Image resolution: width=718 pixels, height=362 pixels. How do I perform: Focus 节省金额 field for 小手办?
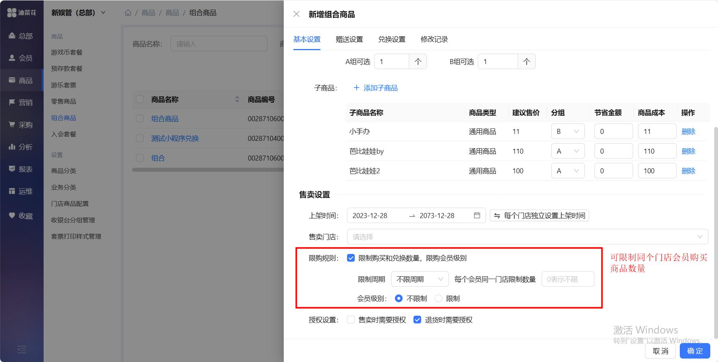613,131
